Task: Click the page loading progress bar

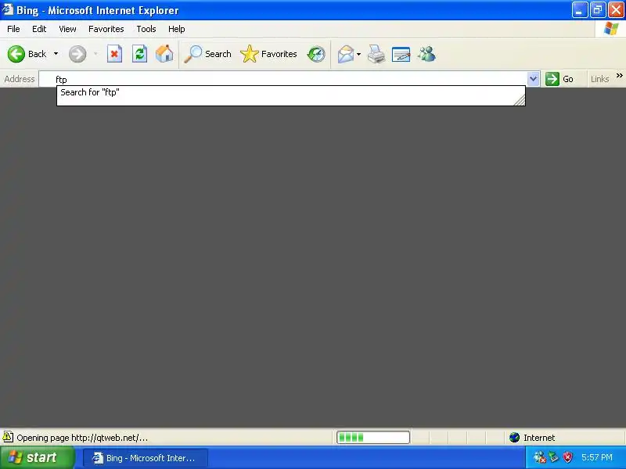Action: (x=373, y=438)
